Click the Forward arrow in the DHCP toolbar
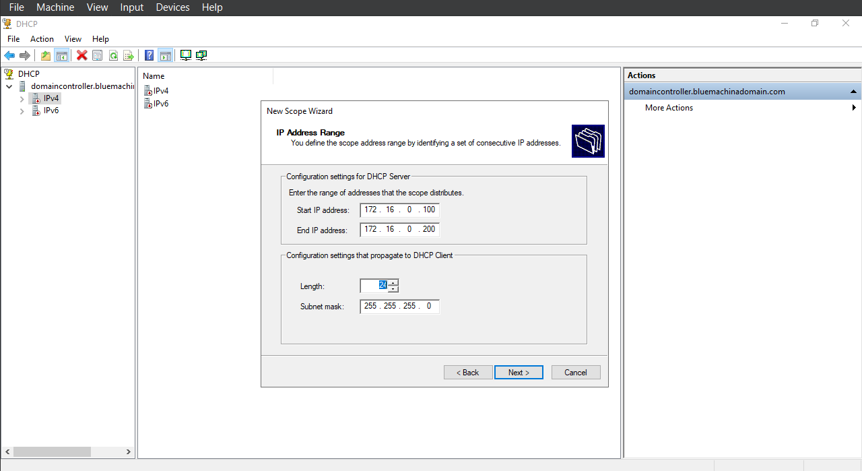 (x=25, y=55)
